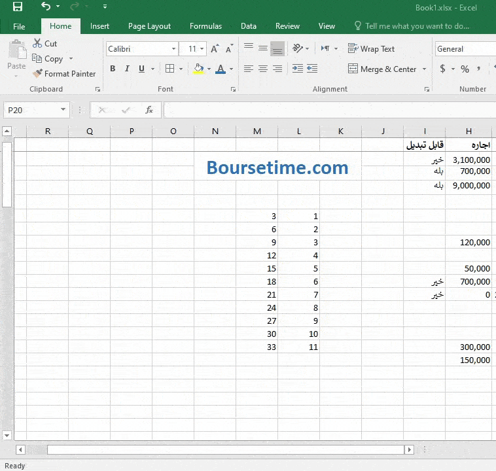Screen dimensions: 496x471
Task: Click horizontal scrollbar left arrow
Action: (20, 449)
